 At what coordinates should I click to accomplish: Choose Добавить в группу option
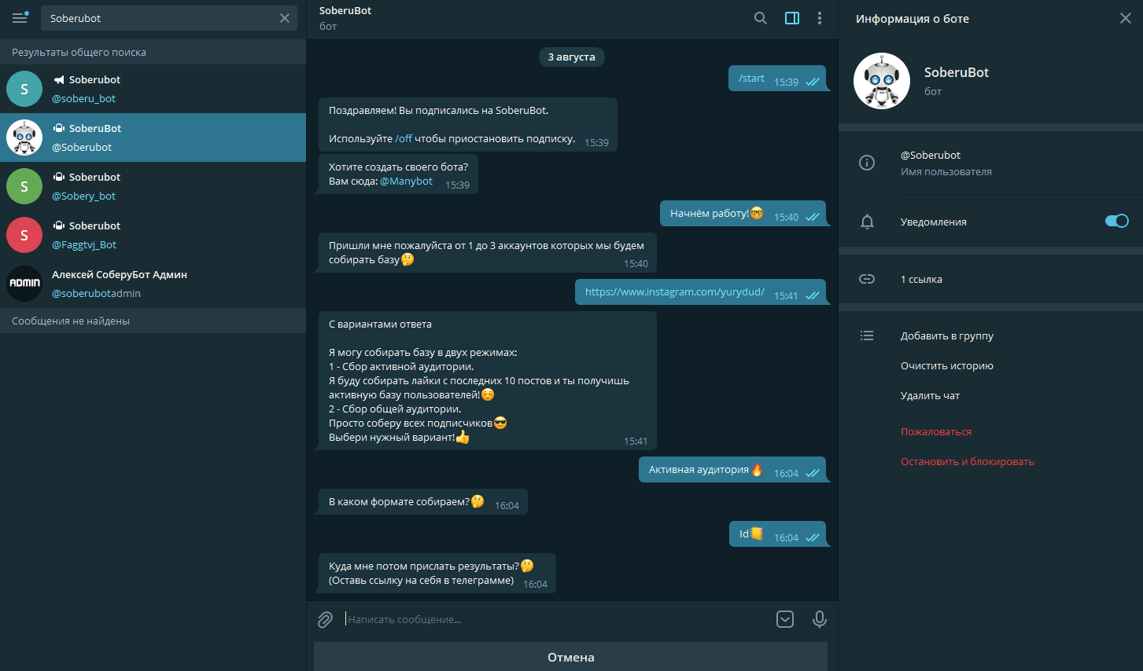point(946,335)
